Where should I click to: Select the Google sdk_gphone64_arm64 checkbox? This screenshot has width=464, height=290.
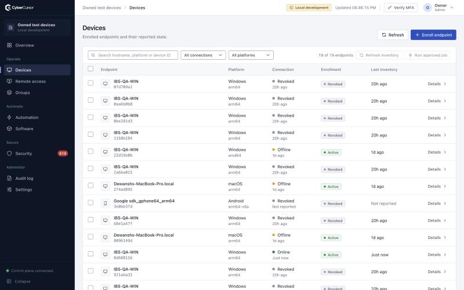(x=90, y=202)
